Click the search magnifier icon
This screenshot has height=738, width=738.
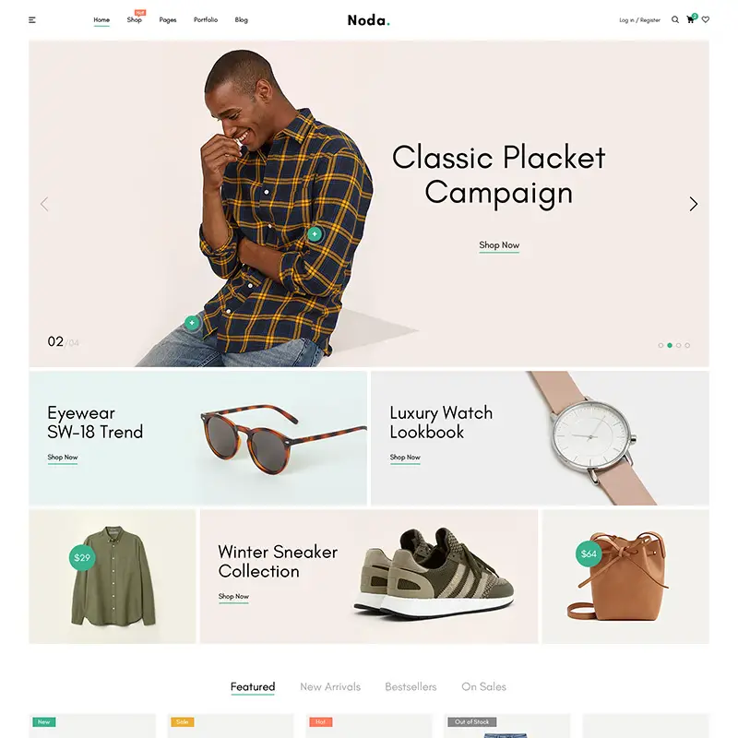[675, 19]
